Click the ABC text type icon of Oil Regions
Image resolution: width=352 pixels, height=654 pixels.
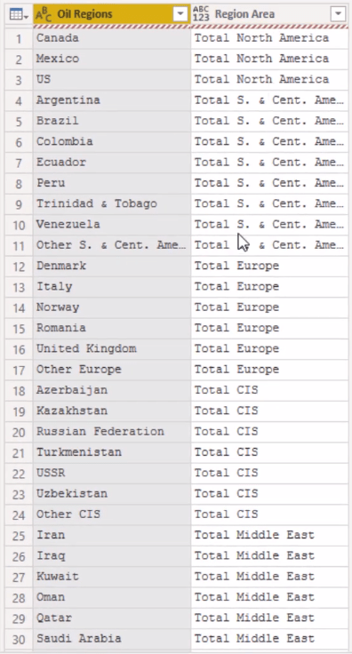(44, 14)
